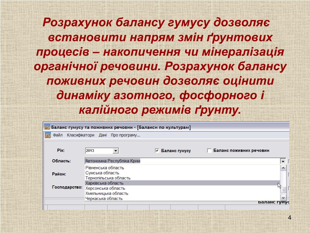Click the dropdown list scroll down arrow
This screenshot has width=310, height=233.
coord(283,198)
